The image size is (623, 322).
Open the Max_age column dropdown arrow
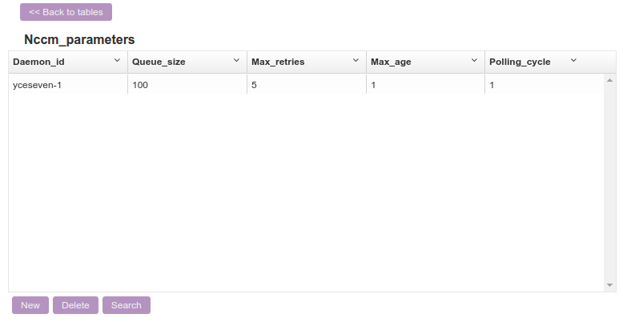click(x=474, y=61)
